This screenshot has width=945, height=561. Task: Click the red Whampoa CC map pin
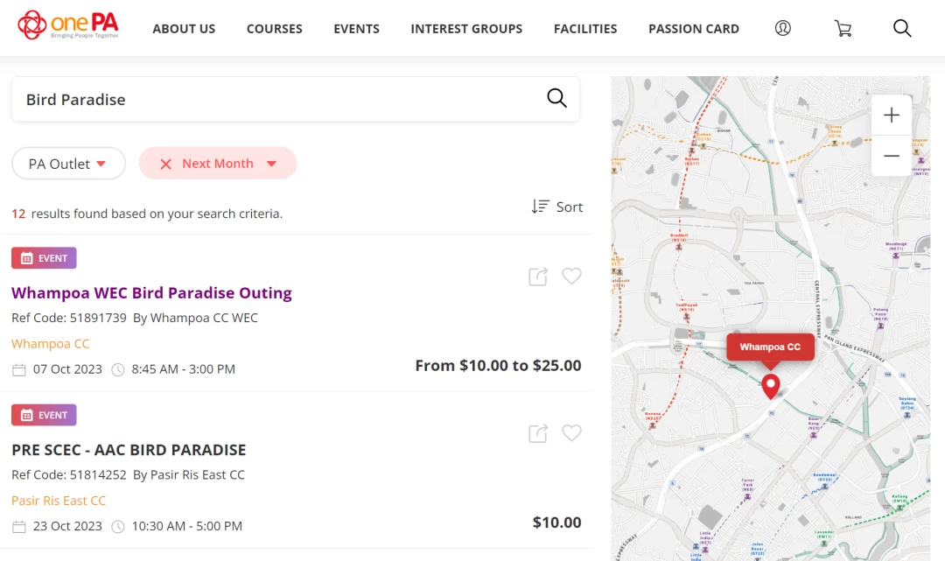click(x=770, y=386)
